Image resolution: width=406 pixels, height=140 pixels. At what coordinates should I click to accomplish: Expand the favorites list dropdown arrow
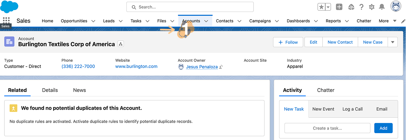[328, 7]
